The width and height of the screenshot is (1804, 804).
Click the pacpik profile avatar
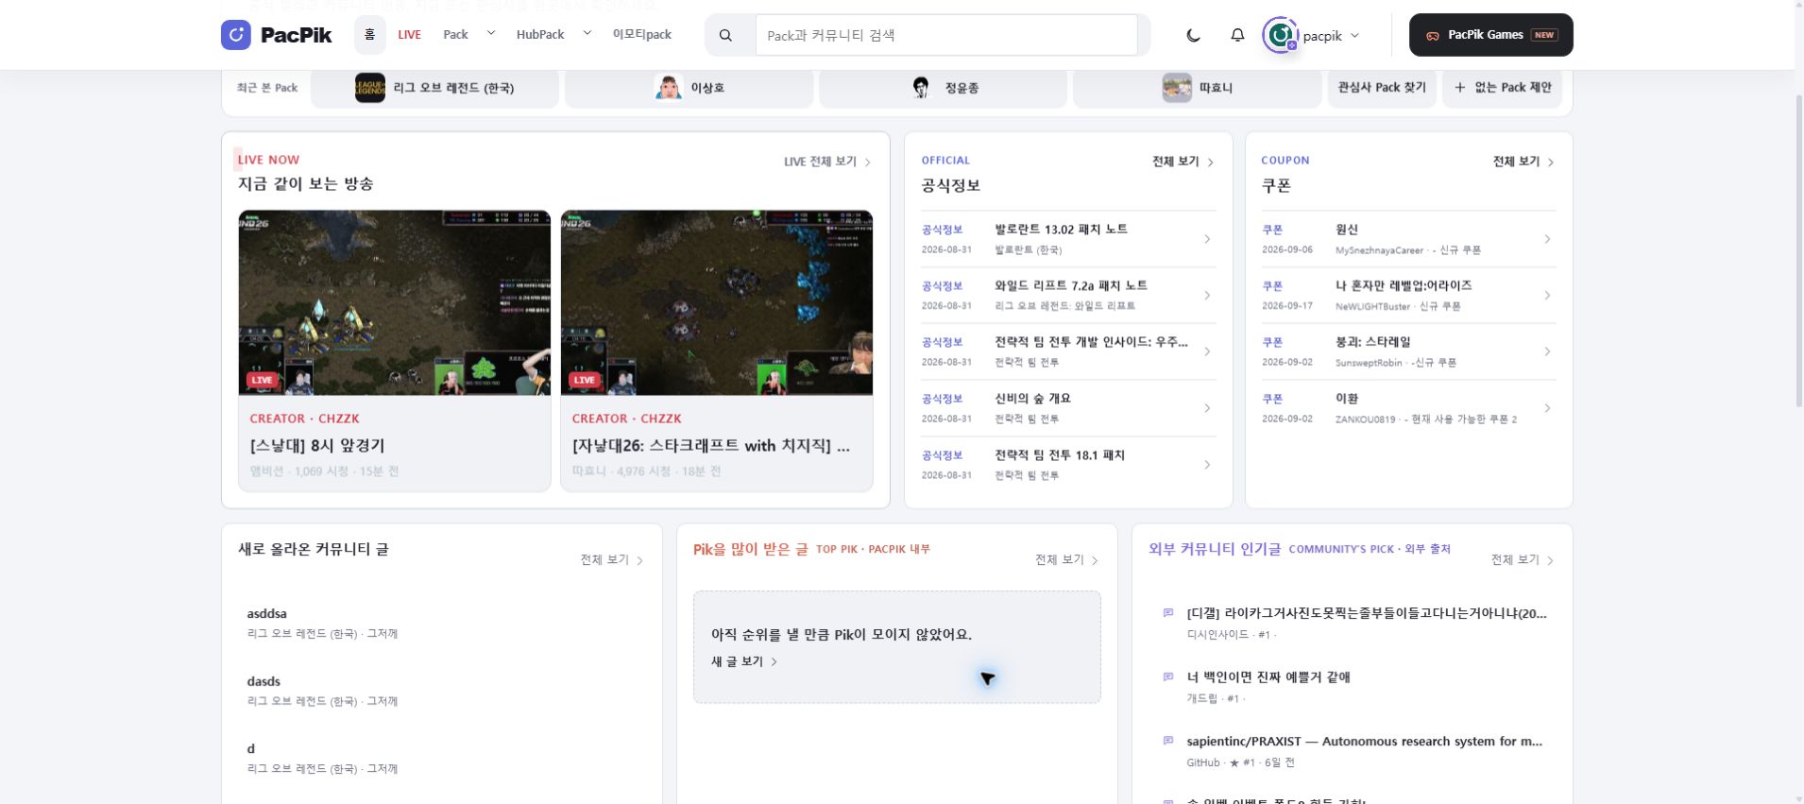coord(1281,35)
